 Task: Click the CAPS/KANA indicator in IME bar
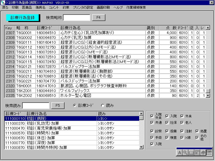coord(209,152)
